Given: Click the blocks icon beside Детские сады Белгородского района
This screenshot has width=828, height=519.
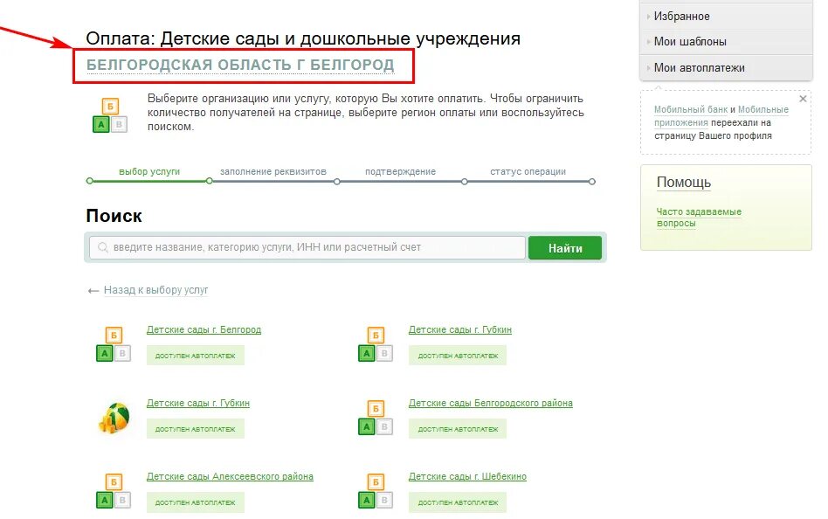Looking at the screenshot, I should [374, 417].
